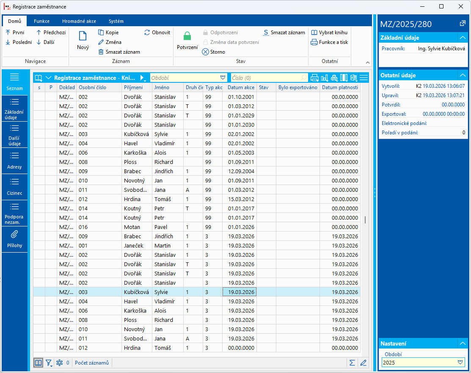471x373 pixels.
Task: Delete record with trash Smazat záznam
Action: click(119, 52)
